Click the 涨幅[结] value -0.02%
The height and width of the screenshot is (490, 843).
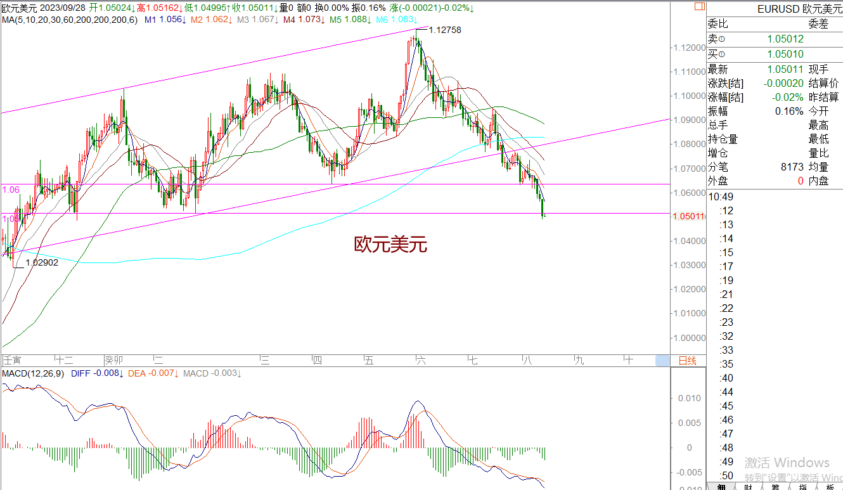click(789, 98)
